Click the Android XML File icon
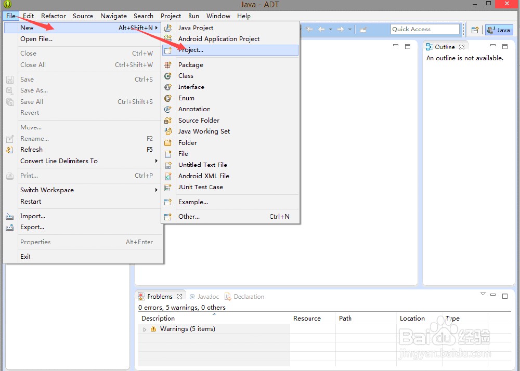Screen dimensions: 520x371 click(168, 176)
